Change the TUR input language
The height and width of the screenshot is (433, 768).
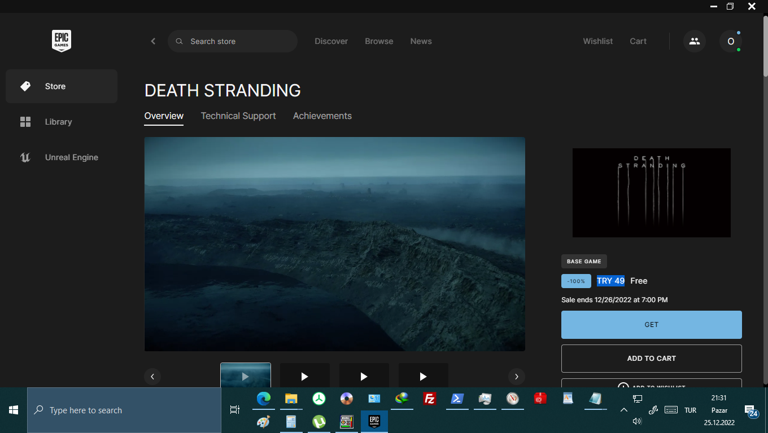690,410
